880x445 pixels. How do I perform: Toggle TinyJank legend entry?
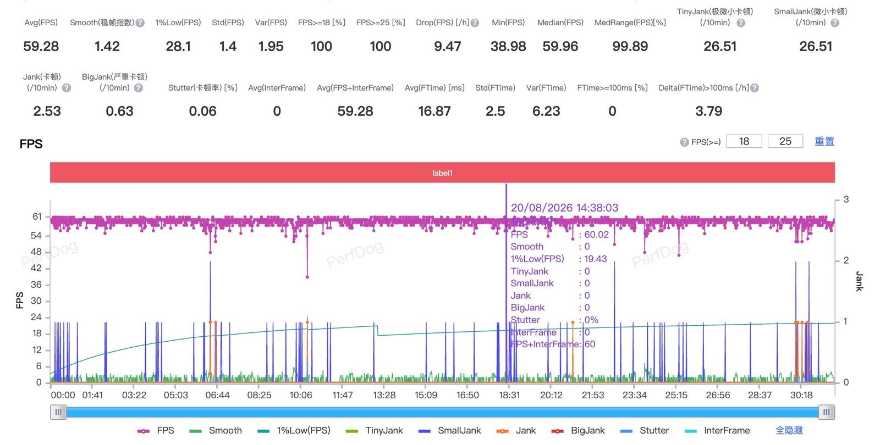coord(374,431)
